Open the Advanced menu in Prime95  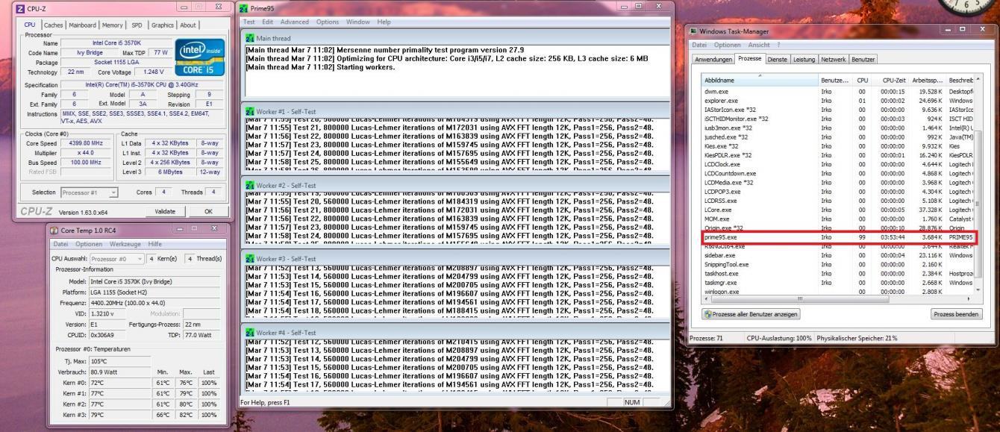tap(296, 22)
